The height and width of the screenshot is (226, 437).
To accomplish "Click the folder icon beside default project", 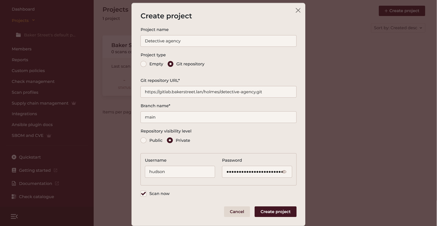I will point(18,35).
